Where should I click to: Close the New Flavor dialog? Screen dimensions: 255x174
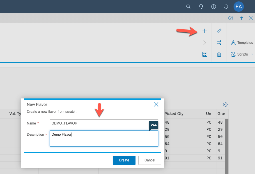pyautogui.click(x=156, y=104)
